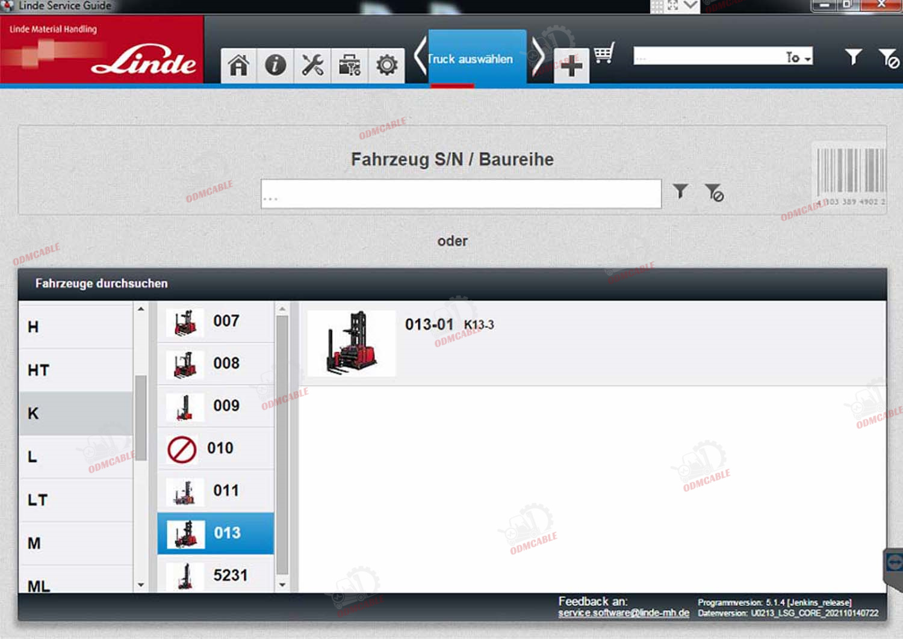The height and width of the screenshot is (639, 903).
Task: Select truck category M
Action: (x=76, y=543)
